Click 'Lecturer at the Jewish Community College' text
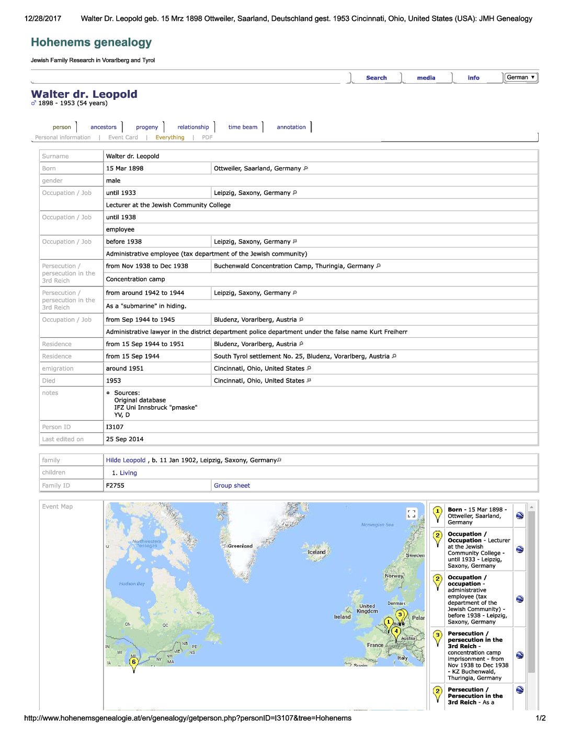The height and width of the screenshot is (736, 569). 168,205
